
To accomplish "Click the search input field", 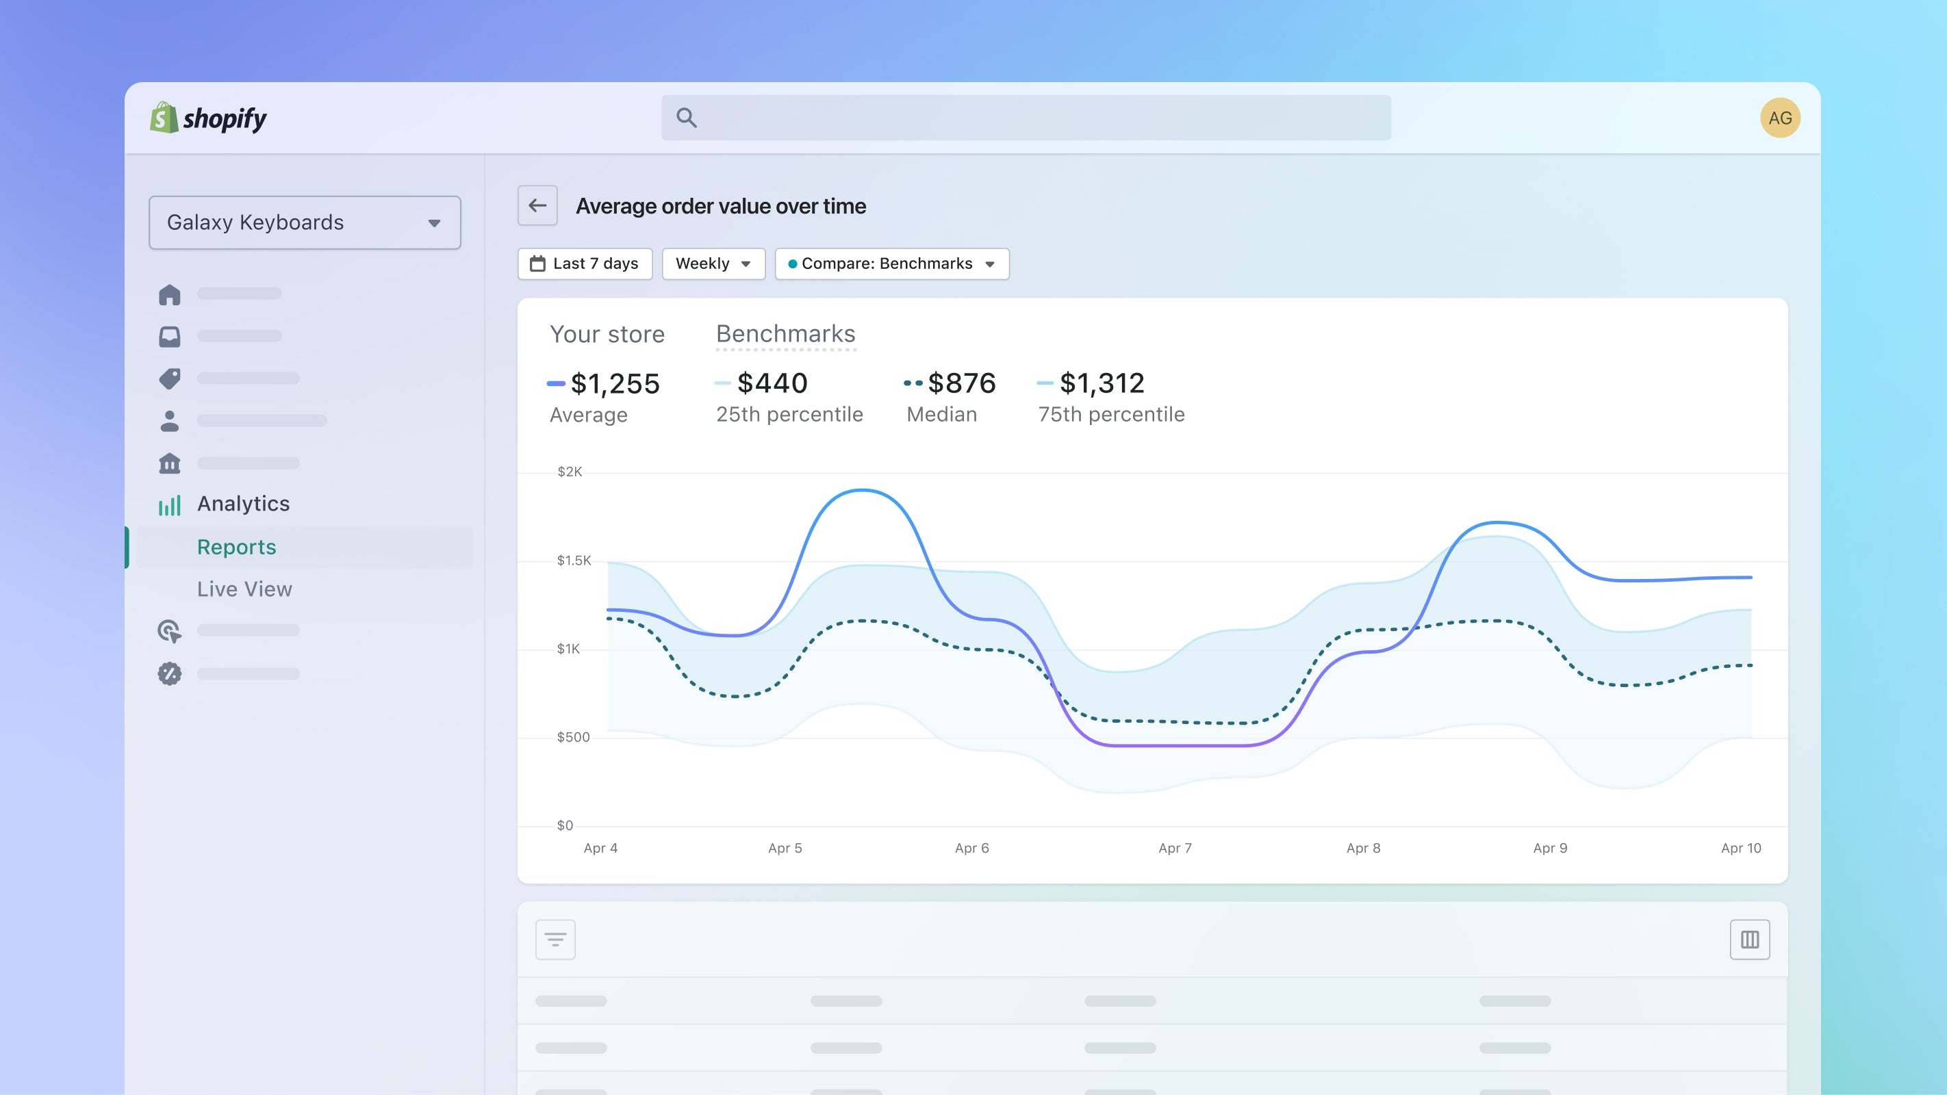I will coord(1024,118).
